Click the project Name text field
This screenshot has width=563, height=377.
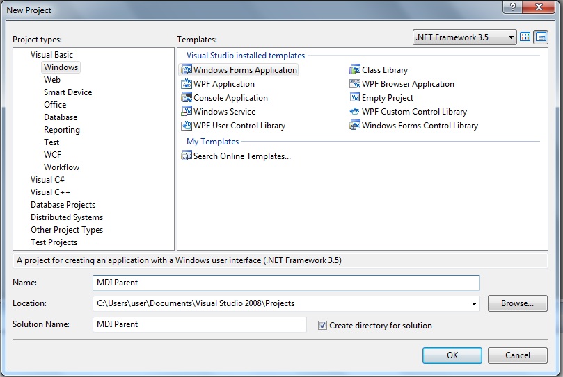pos(286,283)
